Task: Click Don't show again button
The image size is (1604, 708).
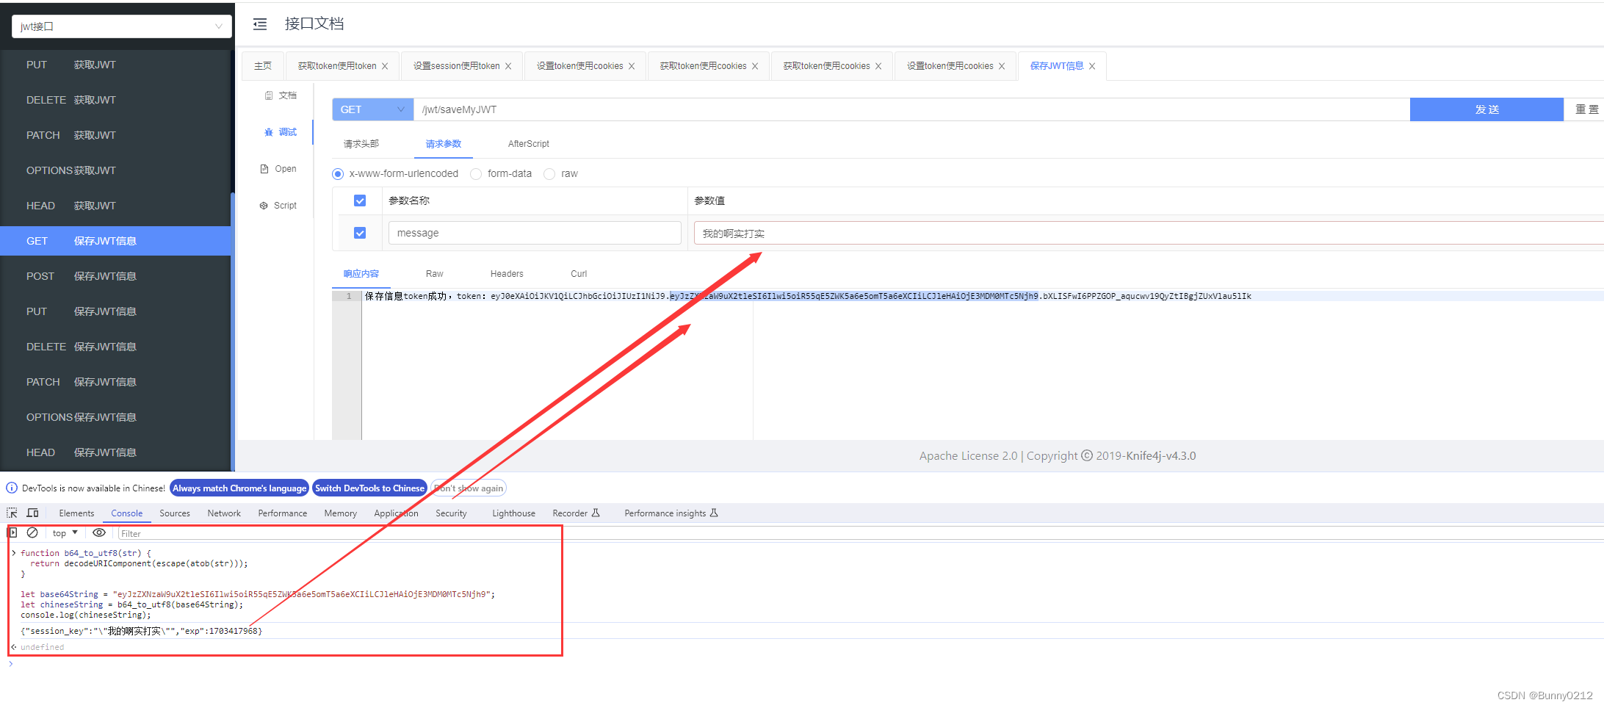Action: [469, 488]
